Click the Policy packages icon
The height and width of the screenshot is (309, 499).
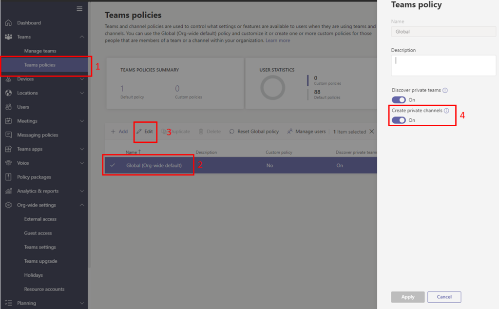click(x=9, y=176)
